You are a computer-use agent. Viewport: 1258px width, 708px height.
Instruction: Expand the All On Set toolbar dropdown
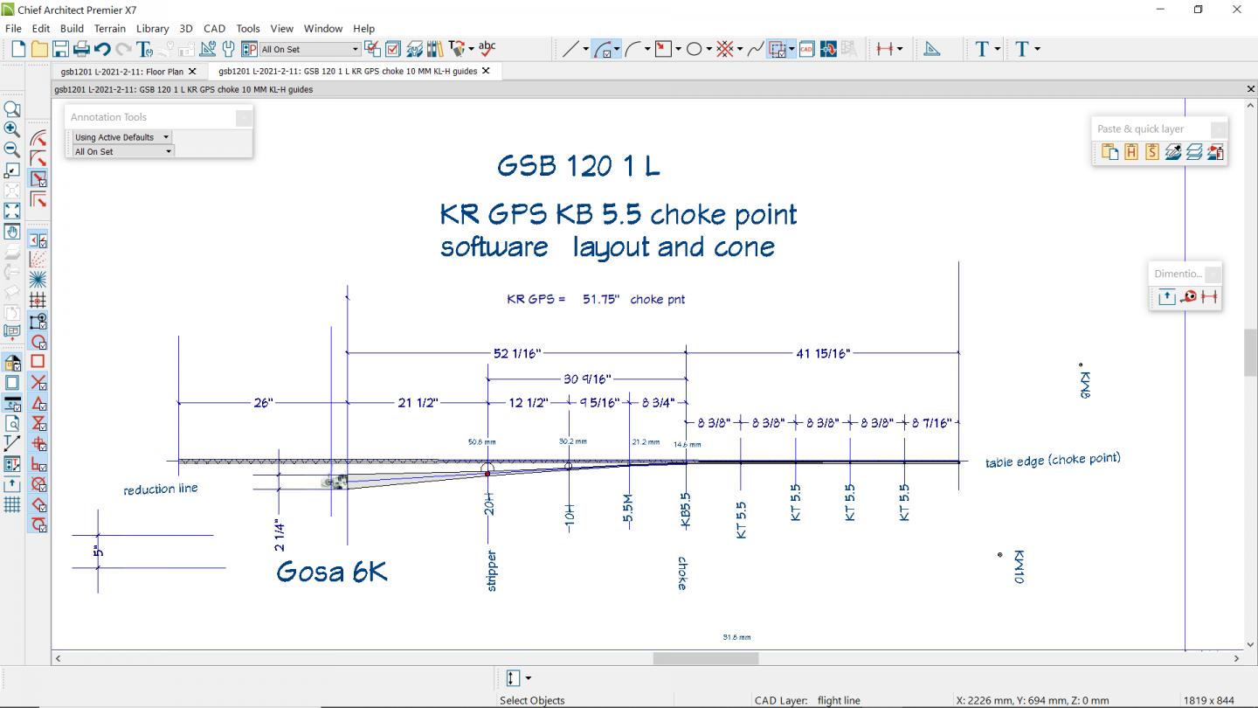point(356,49)
